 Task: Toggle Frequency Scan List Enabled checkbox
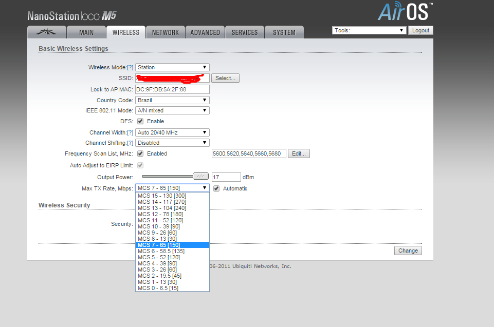click(x=140, y=153)
